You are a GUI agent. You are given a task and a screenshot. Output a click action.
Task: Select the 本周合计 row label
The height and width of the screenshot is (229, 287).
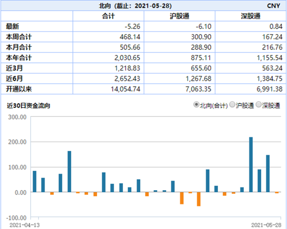[18, 37]
